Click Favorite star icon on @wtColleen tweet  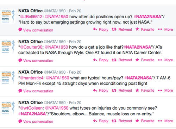(137, 121)
